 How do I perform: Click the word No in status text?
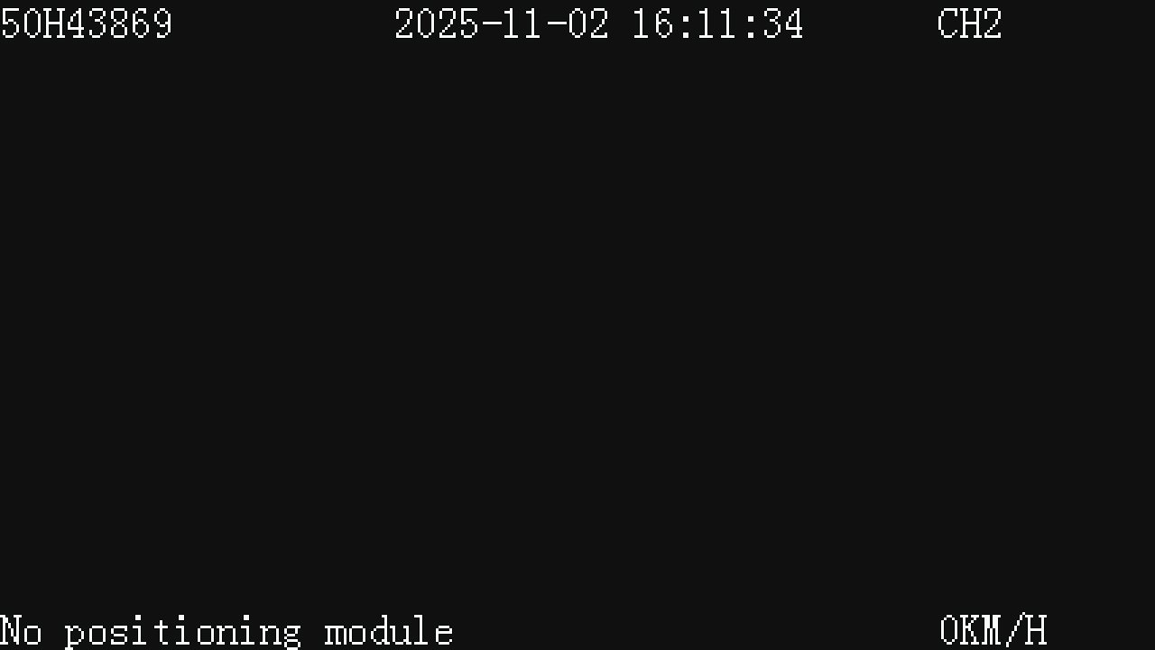point(21,631)
